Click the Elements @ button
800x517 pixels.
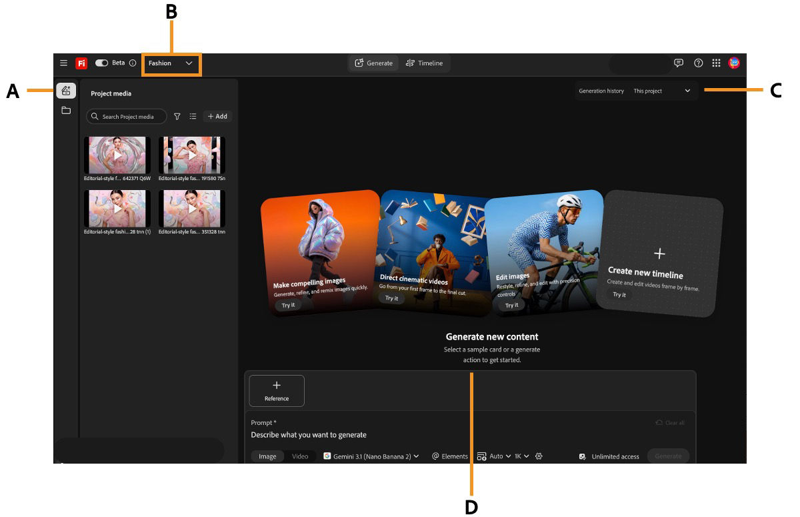pyautogui.click(x=450, y=456)
